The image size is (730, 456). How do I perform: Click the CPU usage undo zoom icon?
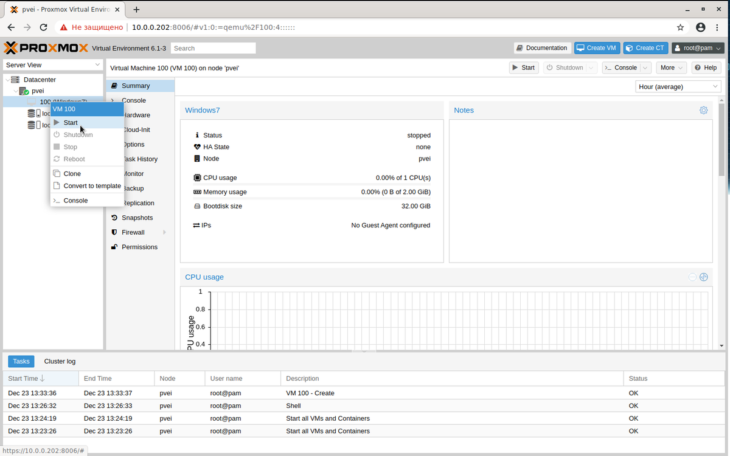[x=692, y=277]
